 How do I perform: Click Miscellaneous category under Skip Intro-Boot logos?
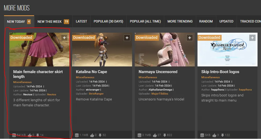point(210,77)
